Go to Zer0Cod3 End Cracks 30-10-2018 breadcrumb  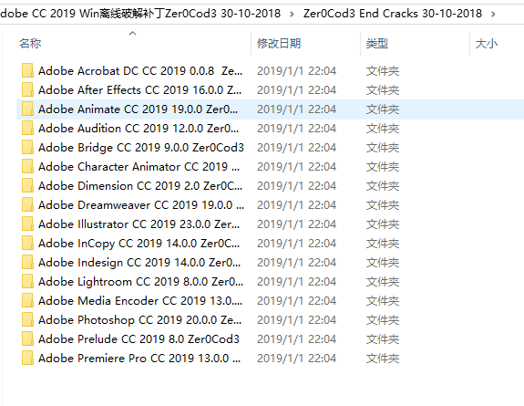[x=393, y=14]
